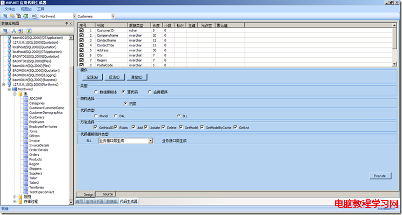Click folder icon of 视图 node
Image resolution: width=402 pixels, height=215 pixels.
point(20,197)
